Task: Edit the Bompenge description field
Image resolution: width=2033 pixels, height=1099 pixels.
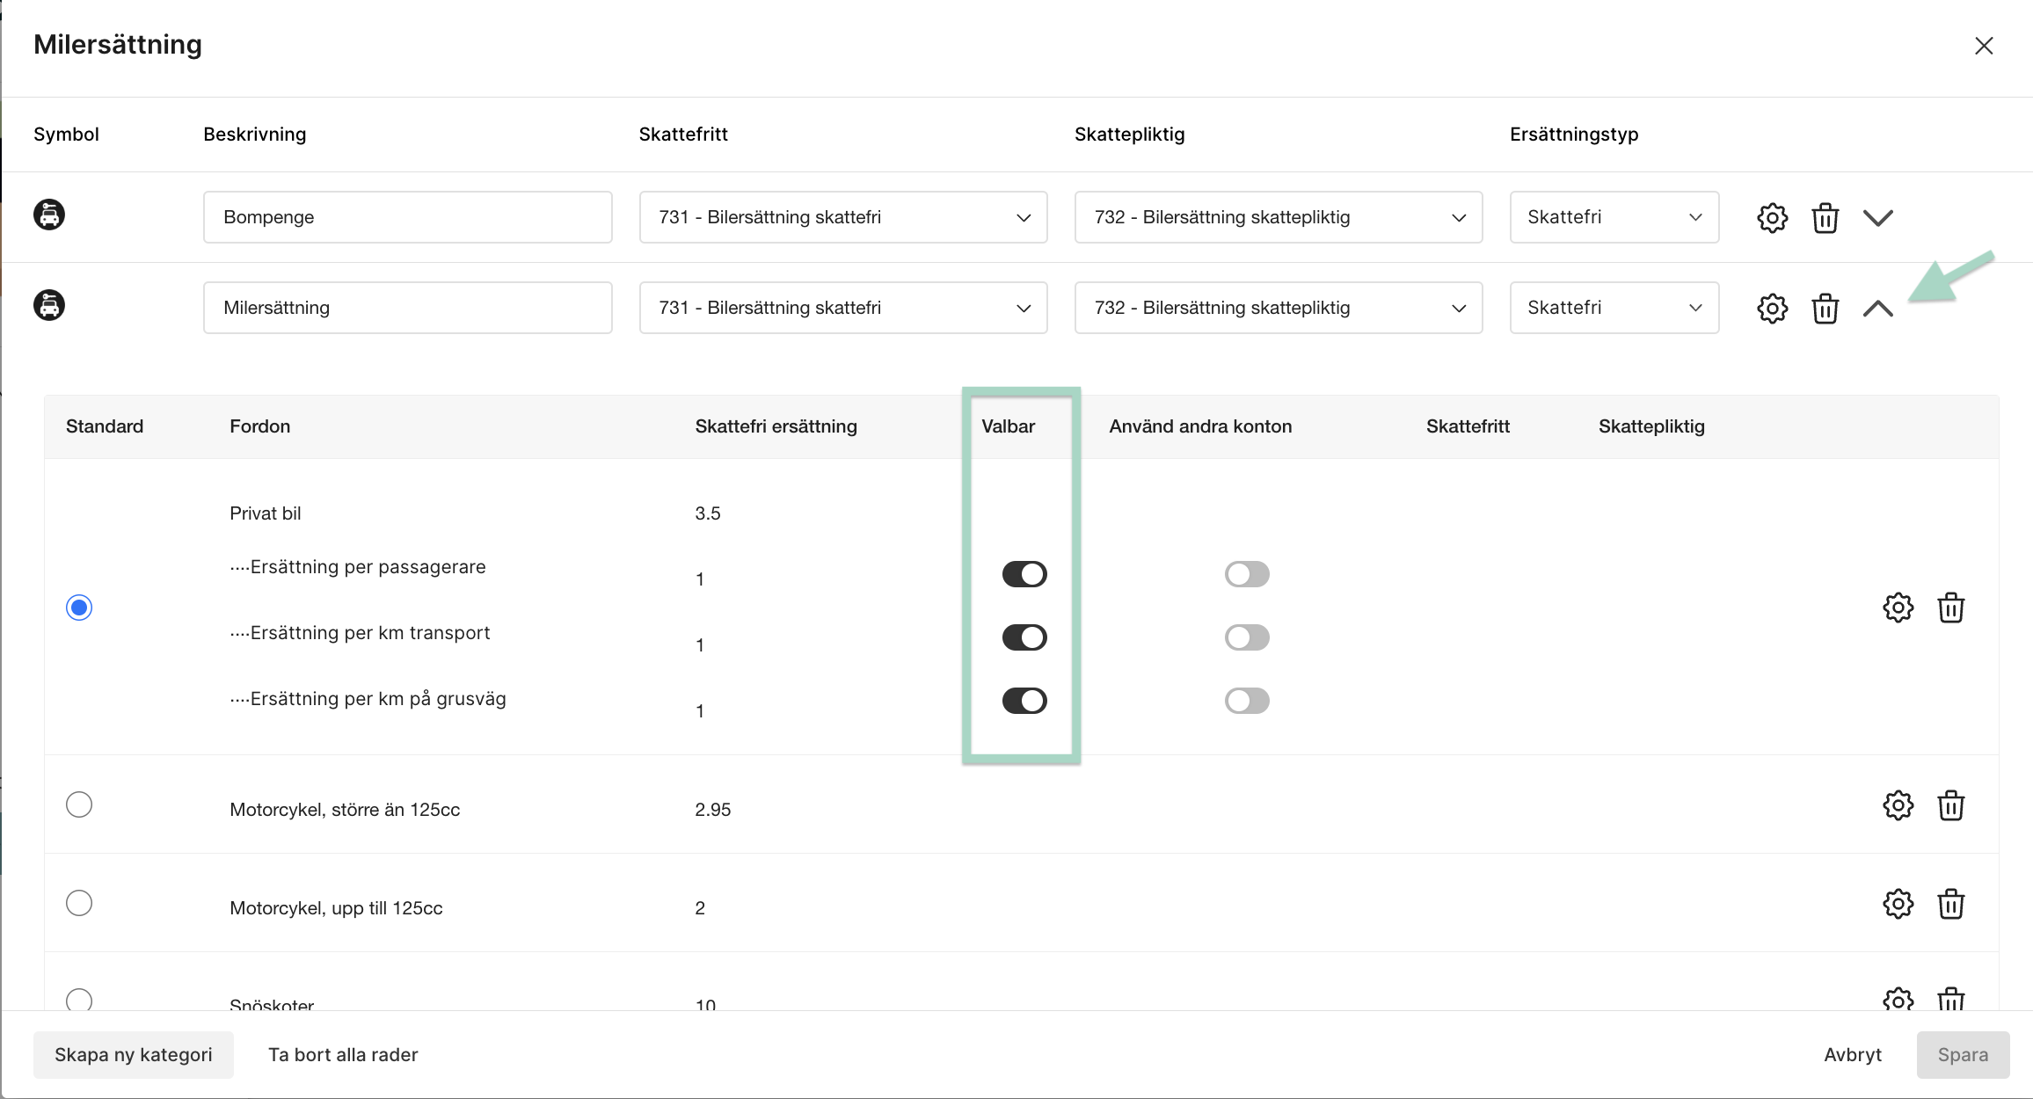Action: 408,217
